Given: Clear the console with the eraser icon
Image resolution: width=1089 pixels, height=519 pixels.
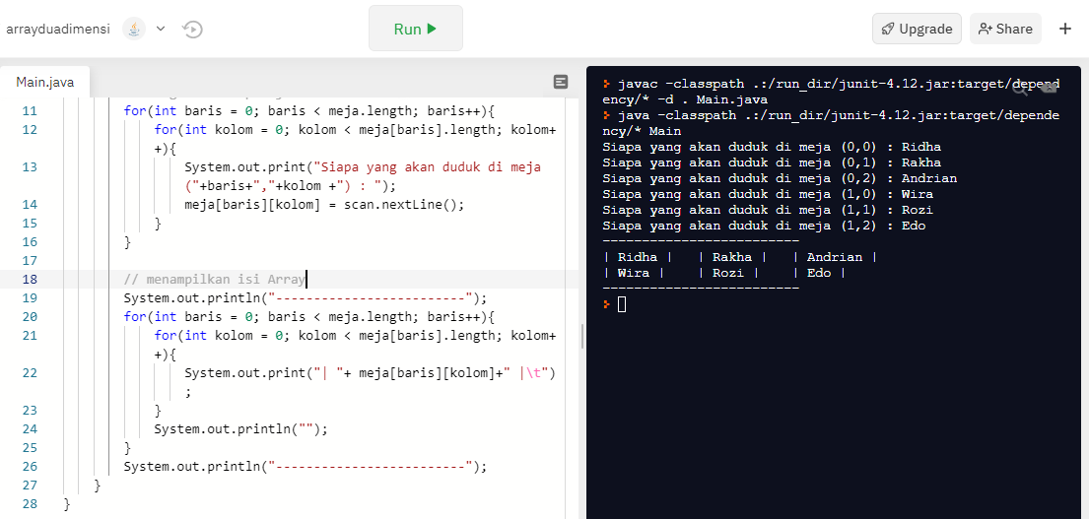Looking at the screenshot, I should point(1050,88).
